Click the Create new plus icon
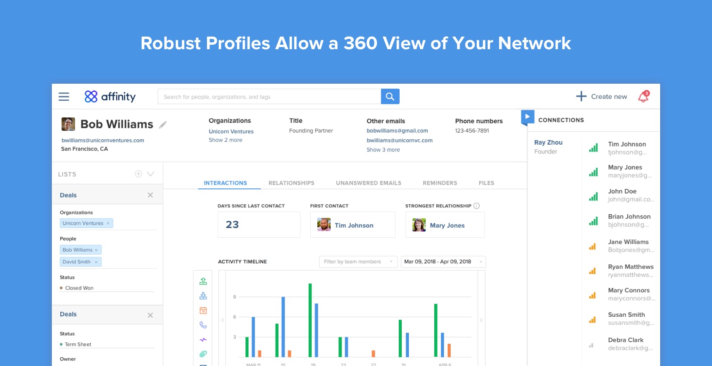712x366 pixels. click(x=581, y=96)
